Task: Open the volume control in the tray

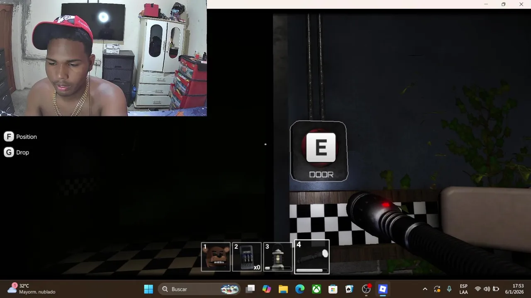Action: pos(487,289)
